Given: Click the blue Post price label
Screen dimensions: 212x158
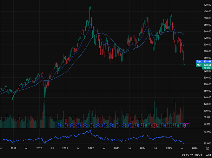Looking at the screenshot, I should 199,62.
